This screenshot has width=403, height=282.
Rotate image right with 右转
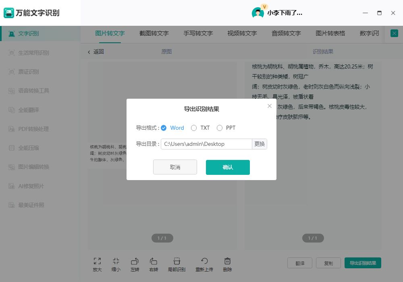(x=154, y=264)
